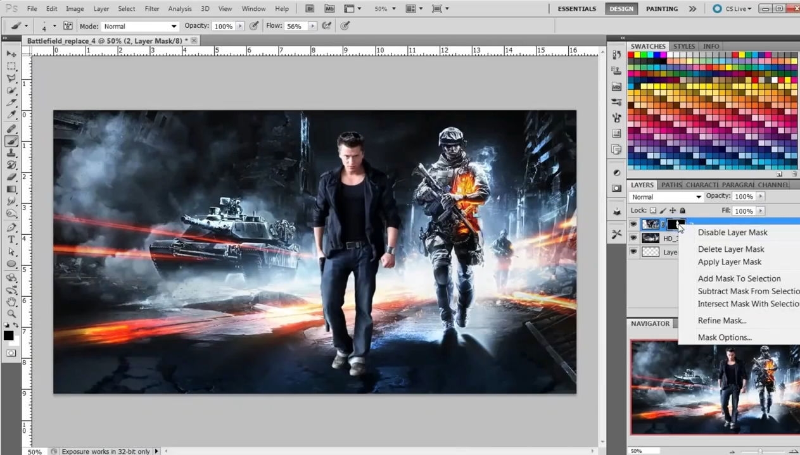Open the Filter menu

tap(151, 9)
